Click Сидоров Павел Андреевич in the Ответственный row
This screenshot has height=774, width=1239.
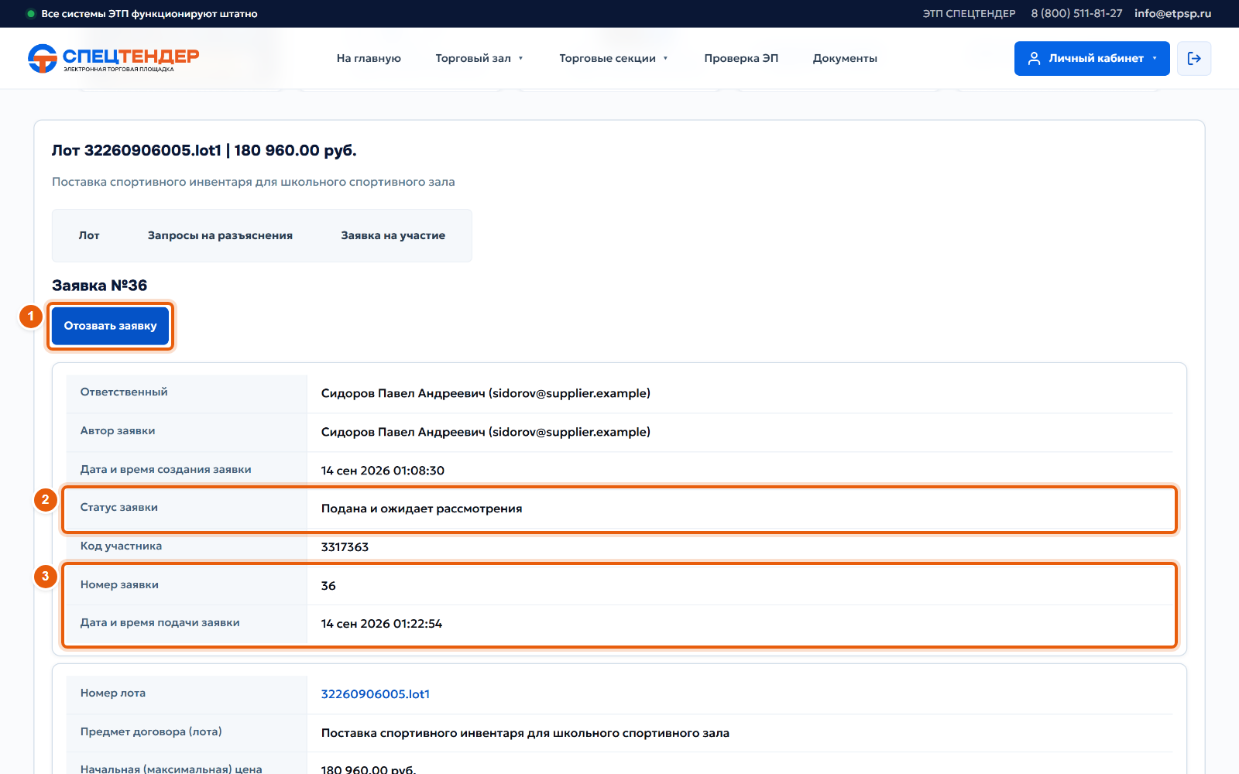486,393
